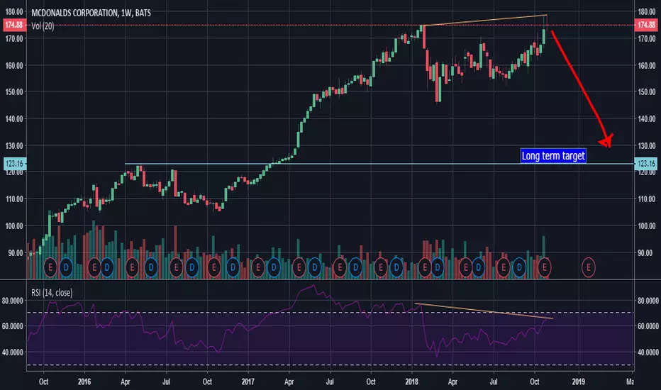Click the Oct 2016 earnings E marker
661x390 pixels.
[214, 267]
